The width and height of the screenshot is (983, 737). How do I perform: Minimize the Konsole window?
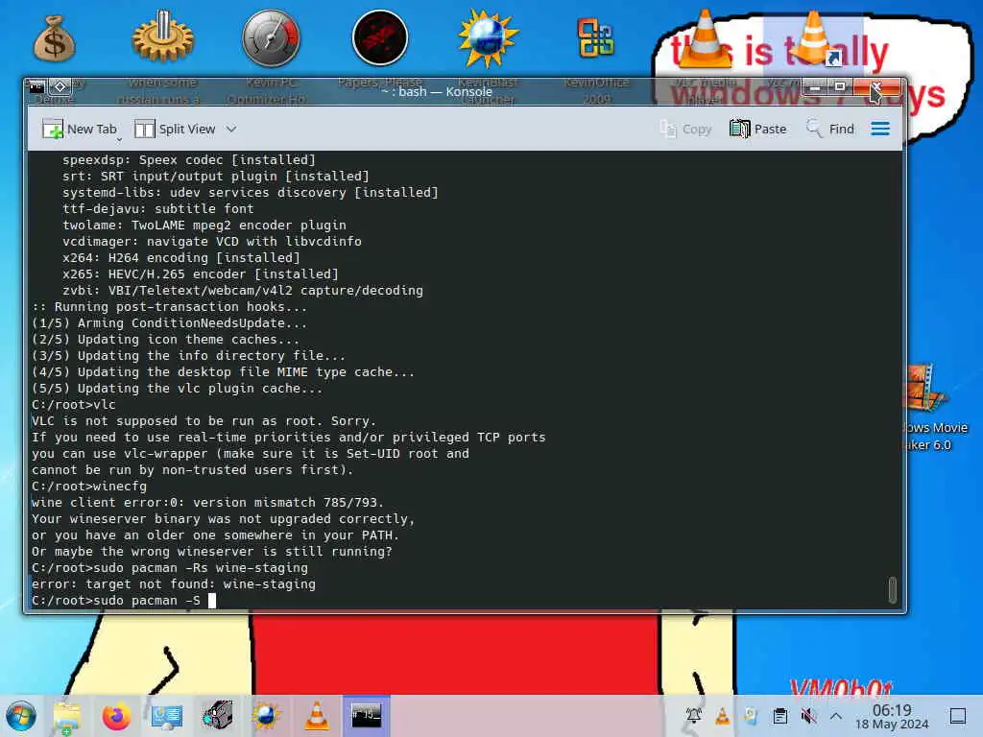[x=815, y=87]
